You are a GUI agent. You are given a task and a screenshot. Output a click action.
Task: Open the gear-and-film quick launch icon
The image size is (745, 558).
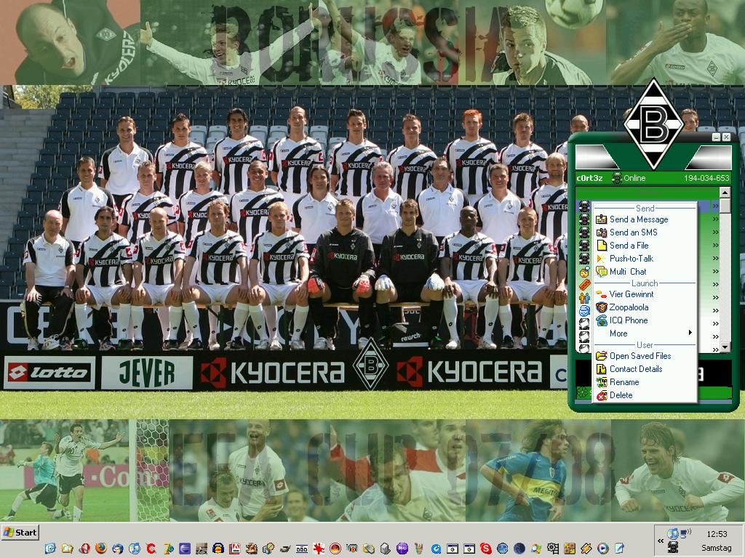[x=553, y=549]
